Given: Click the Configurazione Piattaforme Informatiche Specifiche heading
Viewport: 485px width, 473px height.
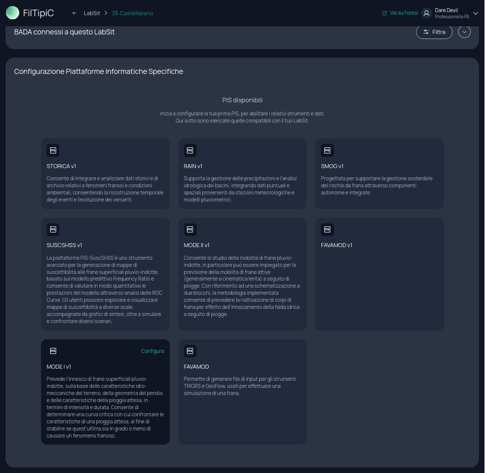Looking at the screenshot, I should pos(99,71).
